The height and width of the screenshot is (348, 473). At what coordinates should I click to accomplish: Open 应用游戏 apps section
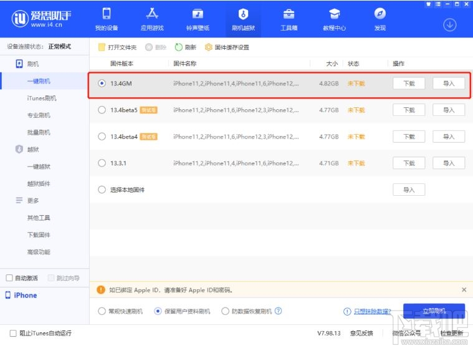[152, 19]
